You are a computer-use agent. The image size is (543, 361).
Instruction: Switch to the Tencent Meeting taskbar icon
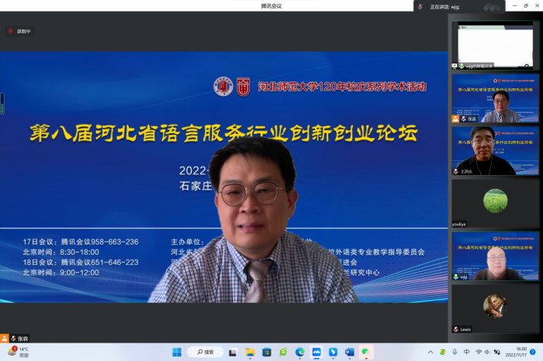coord(316,352)
